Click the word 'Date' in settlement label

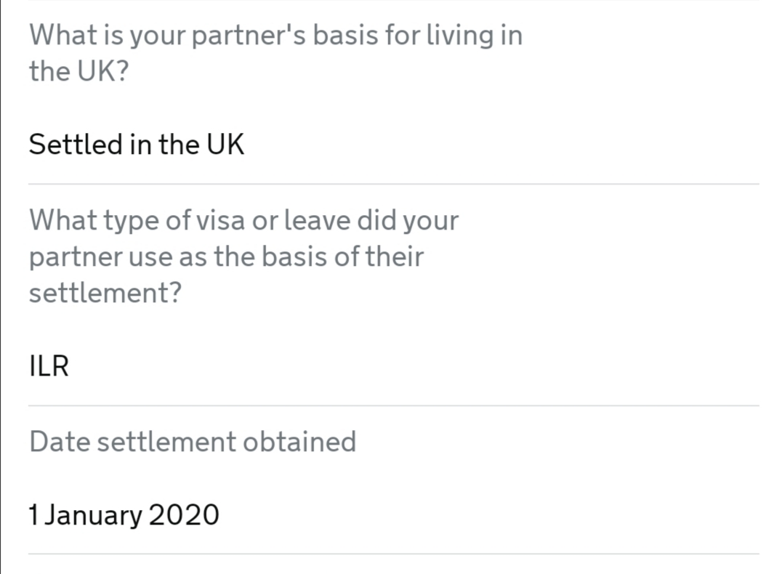(60, 442)
